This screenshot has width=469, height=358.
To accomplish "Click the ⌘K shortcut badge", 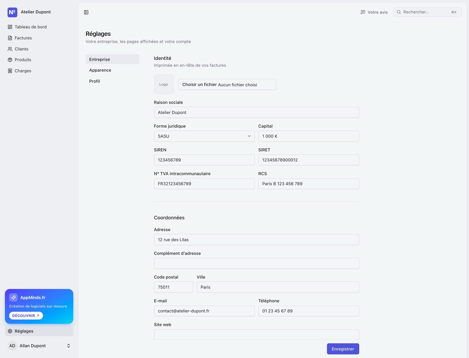I will coord(454,12).
